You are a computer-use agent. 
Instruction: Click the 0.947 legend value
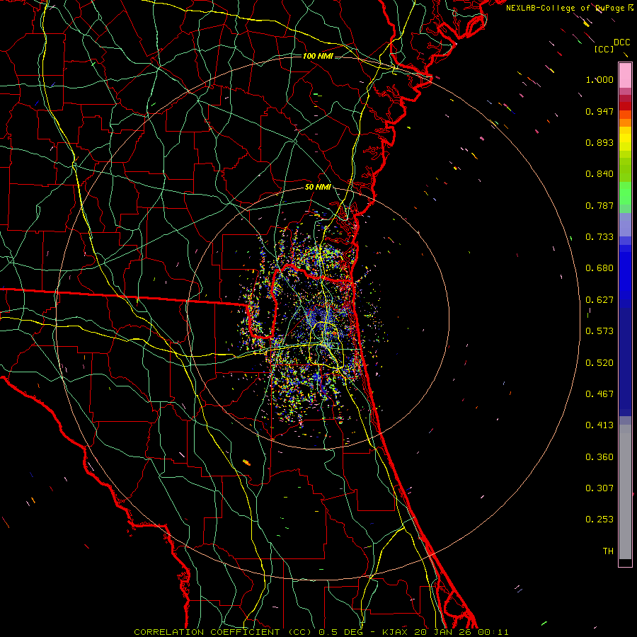[x=599, y=111]
